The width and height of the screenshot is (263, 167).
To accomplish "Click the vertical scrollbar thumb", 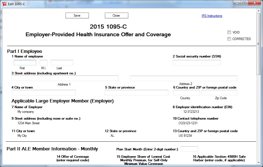I will point(258,44).
